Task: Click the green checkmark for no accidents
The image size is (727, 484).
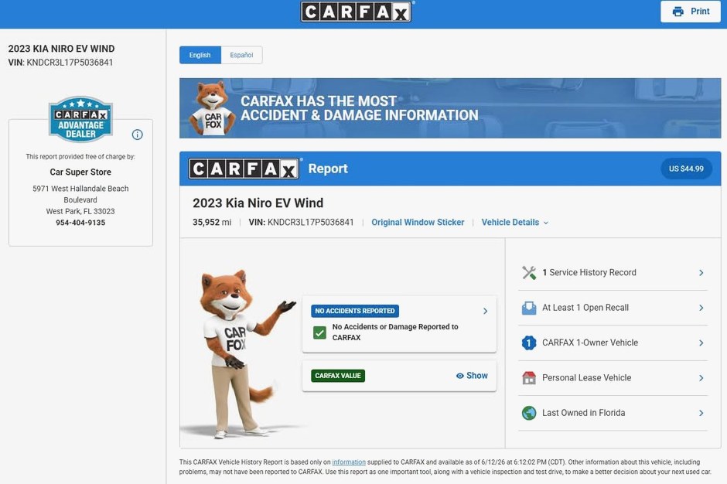Action: [x=320, y=333]
